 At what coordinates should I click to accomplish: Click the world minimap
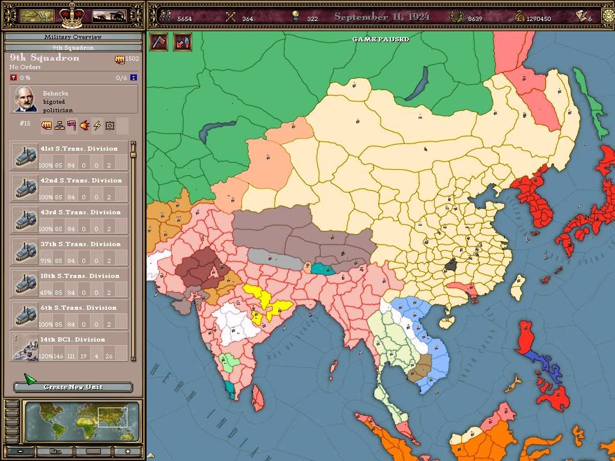(82, 421)
